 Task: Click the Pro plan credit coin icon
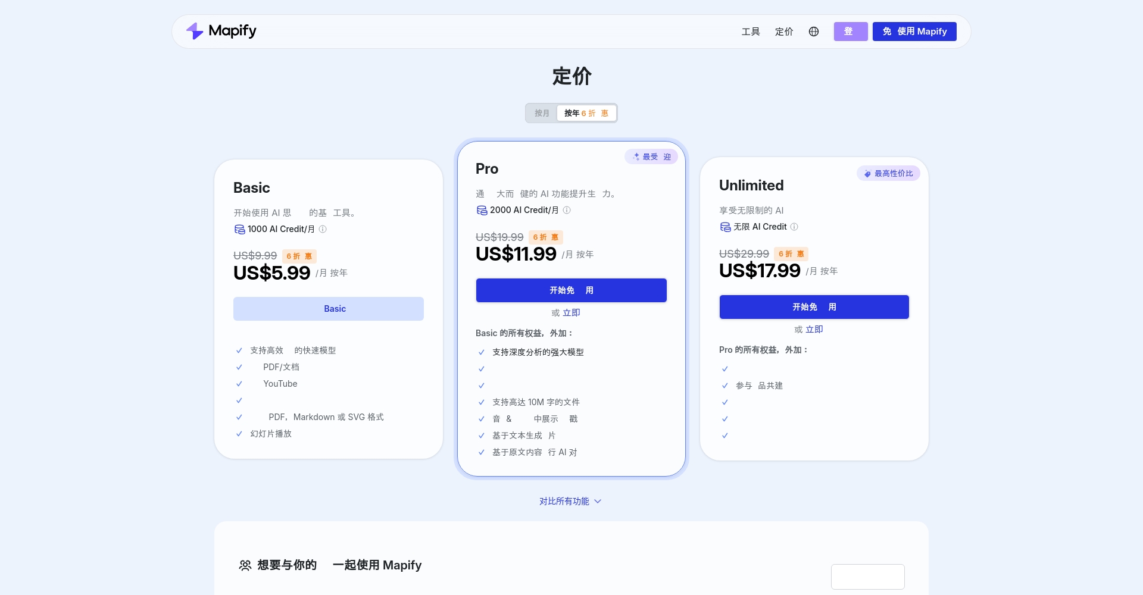coord(482,210)
